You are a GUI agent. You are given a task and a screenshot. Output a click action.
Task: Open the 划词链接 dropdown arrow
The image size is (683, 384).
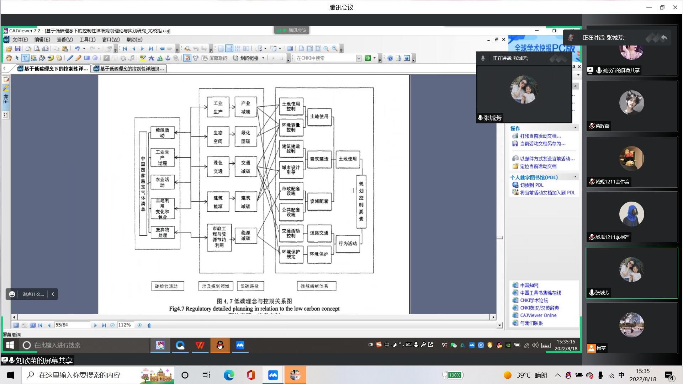coord(263,58)
